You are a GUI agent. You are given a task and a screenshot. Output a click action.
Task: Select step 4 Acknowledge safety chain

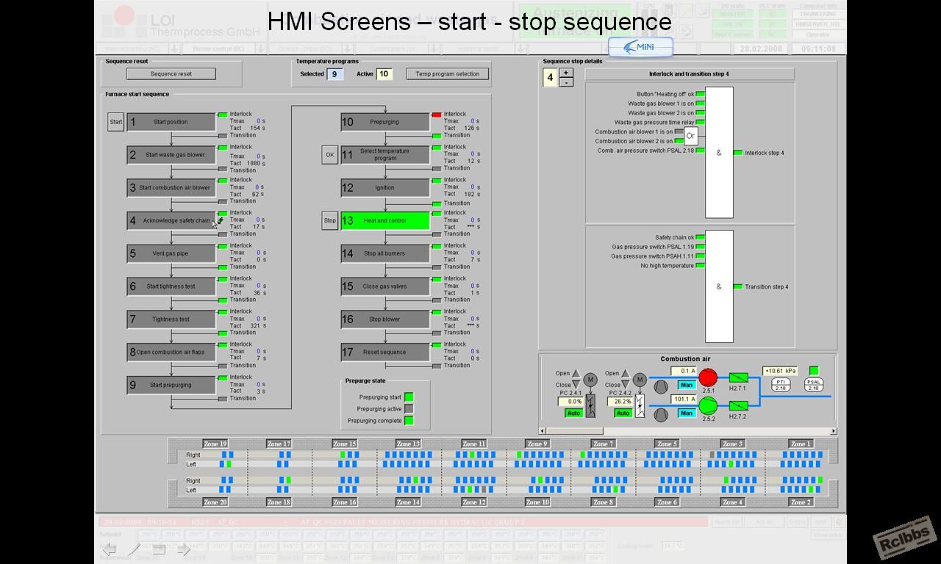point(171,220)
